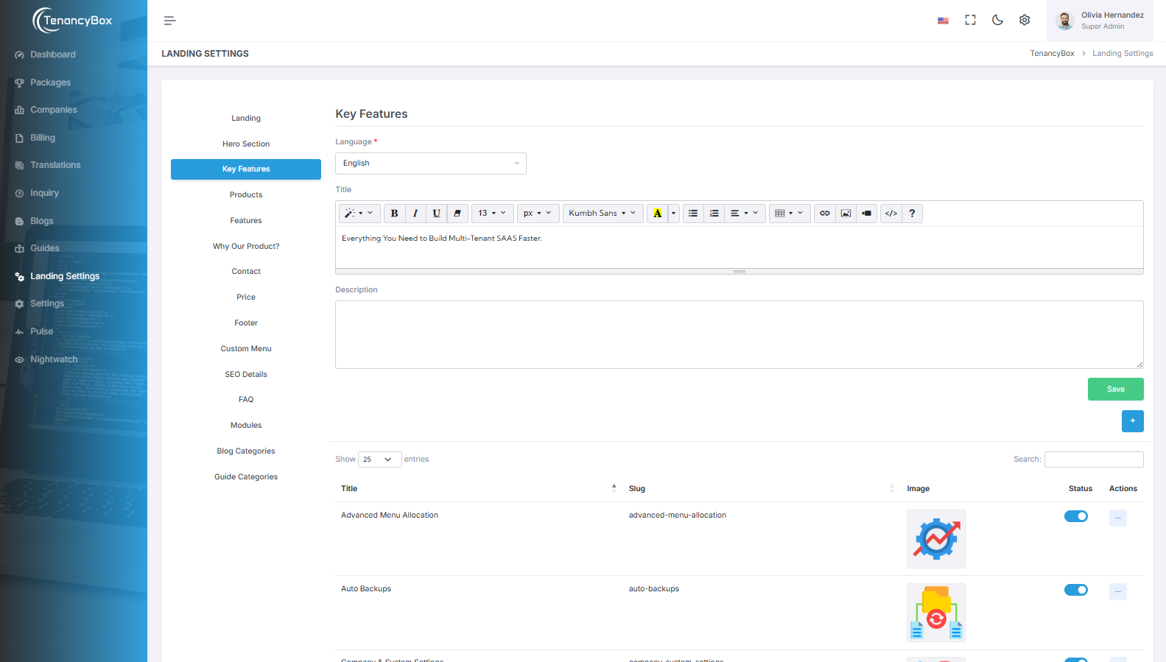1166x662 pixels.
Task: Open the px unit dropdown
Action: pyautogui.click(x=538, y=214)
